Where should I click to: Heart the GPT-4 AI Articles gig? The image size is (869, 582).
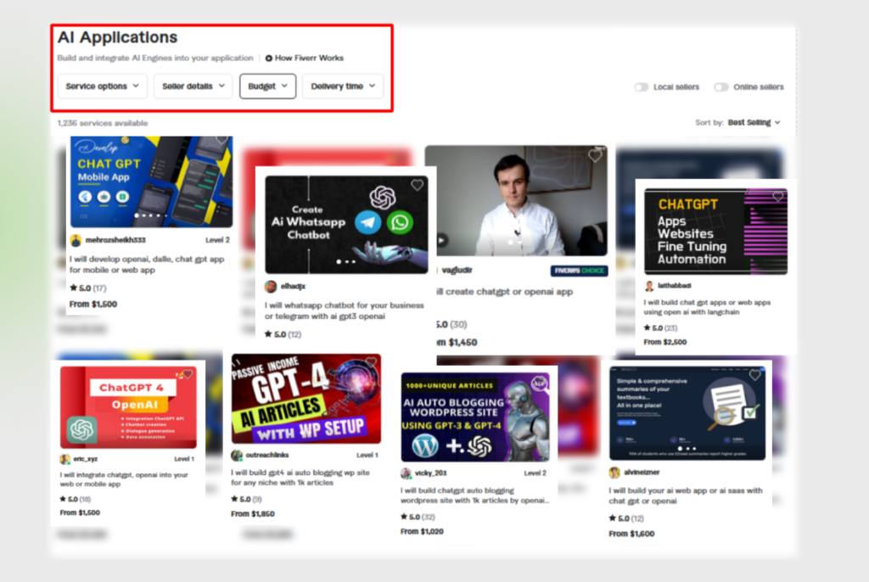click(x=371, y=362)
